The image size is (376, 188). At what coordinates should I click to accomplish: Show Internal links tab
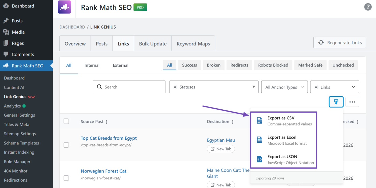[92, 65]
